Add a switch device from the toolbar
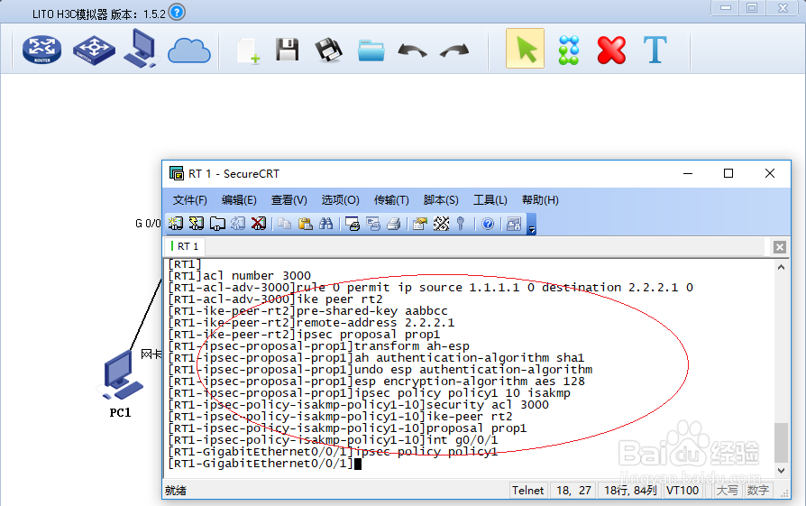 pyautogui.click(x=94, y=50)
